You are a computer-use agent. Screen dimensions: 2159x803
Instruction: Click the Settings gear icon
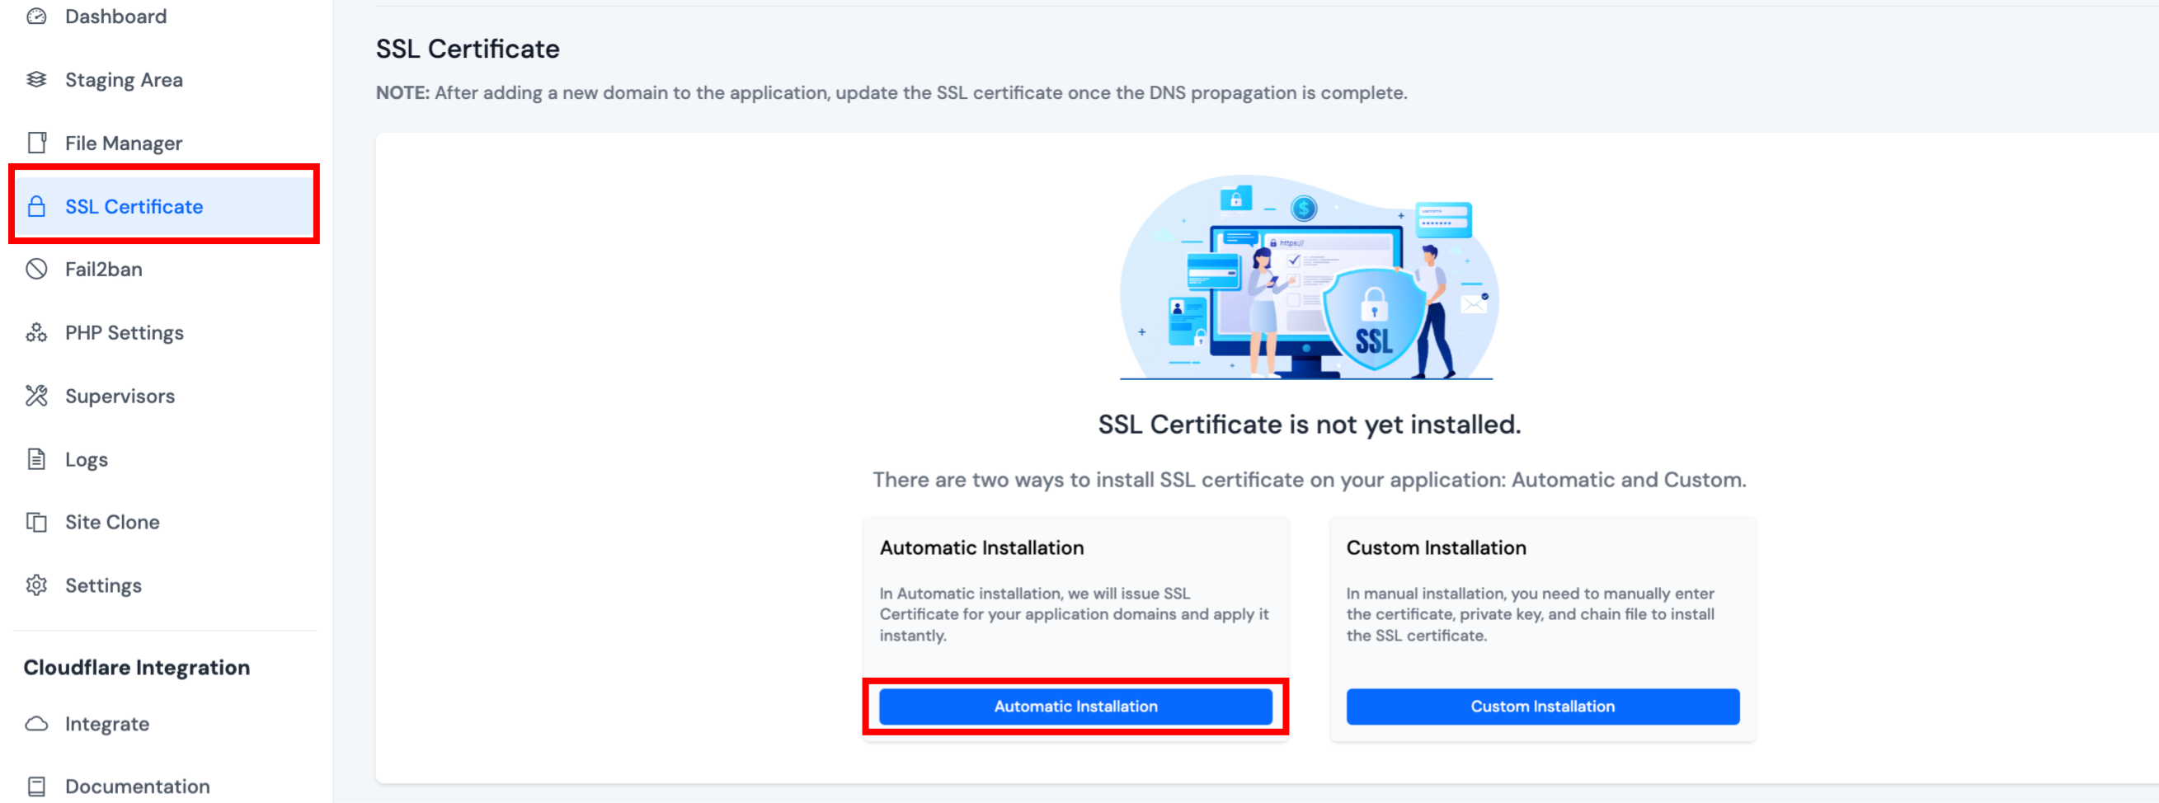point(36,585)
